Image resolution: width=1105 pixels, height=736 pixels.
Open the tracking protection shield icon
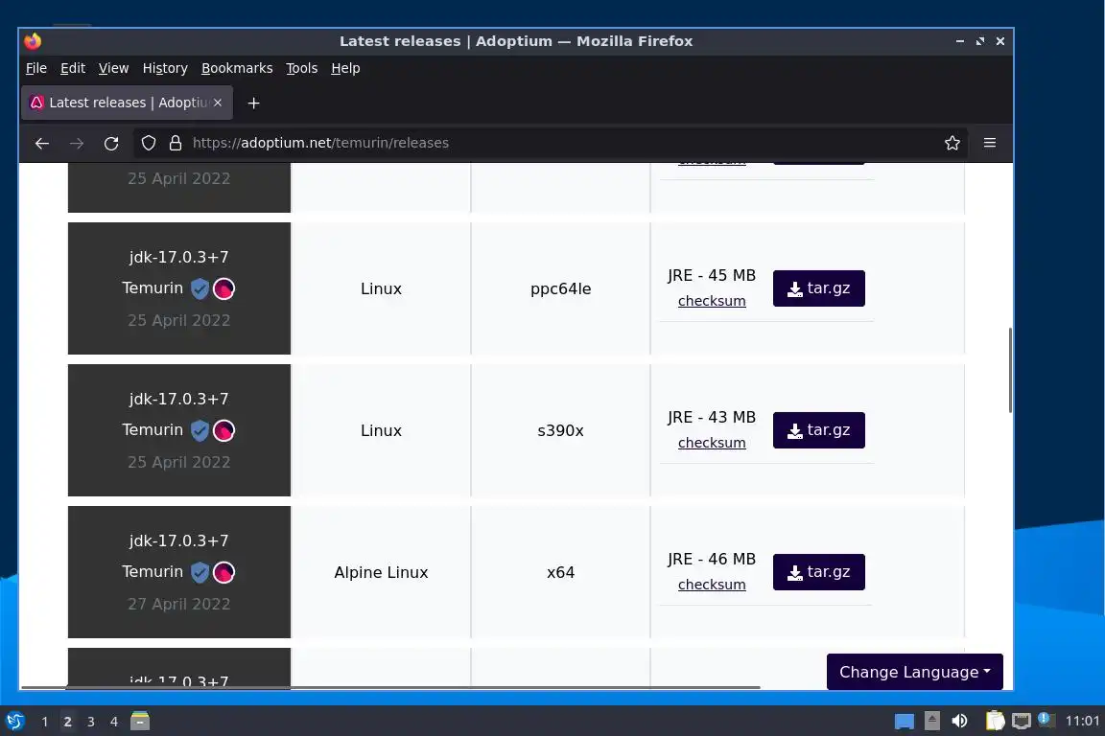coord(149,143)
